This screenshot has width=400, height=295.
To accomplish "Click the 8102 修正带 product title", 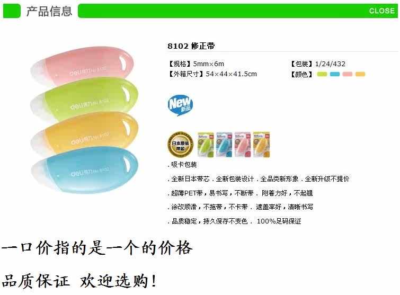I will [191, 46].
